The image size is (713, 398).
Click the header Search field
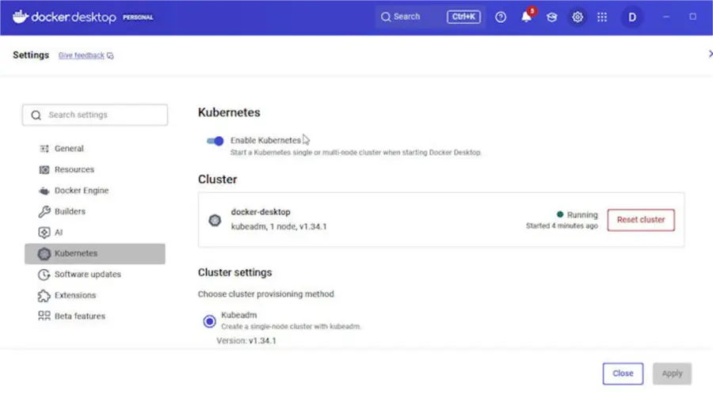tap(430, 17)
